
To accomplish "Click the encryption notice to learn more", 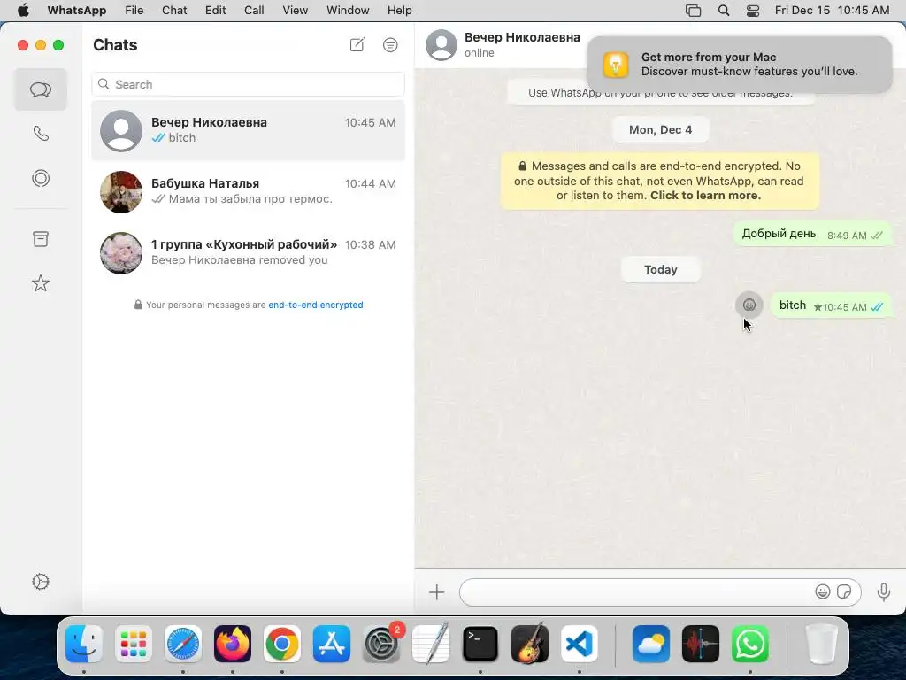I will pyautogui.click(x=660, y=181).
